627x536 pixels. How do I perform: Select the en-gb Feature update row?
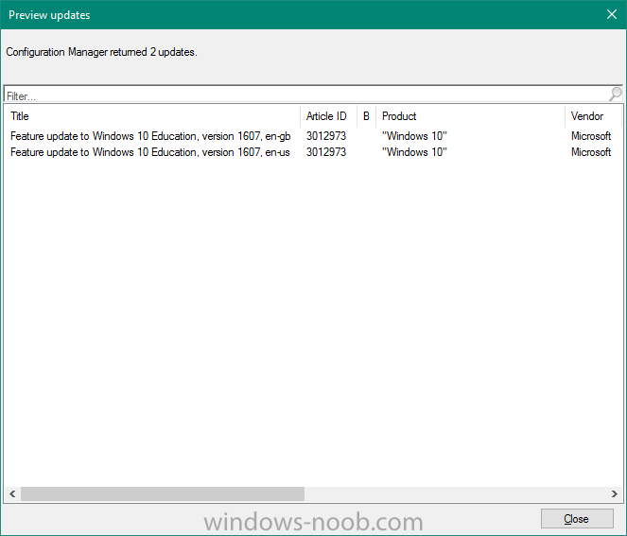click(150, 136)
